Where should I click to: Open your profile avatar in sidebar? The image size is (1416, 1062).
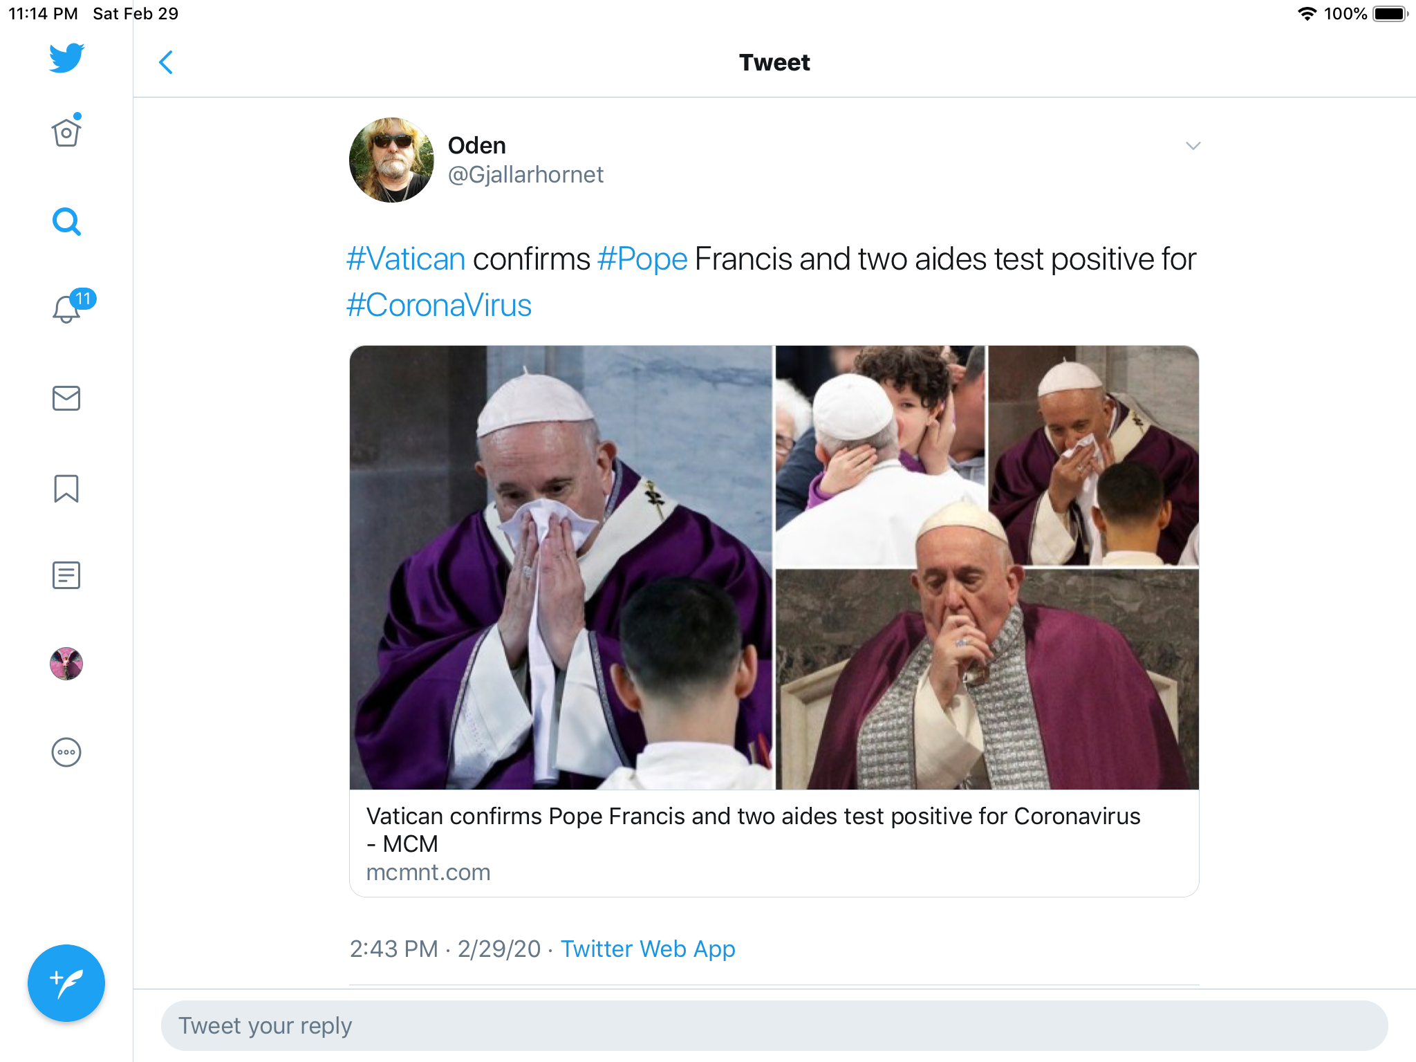66,664
